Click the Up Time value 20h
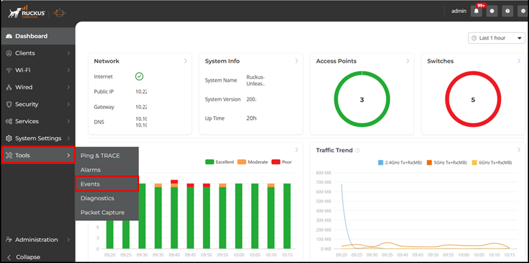 252,118
